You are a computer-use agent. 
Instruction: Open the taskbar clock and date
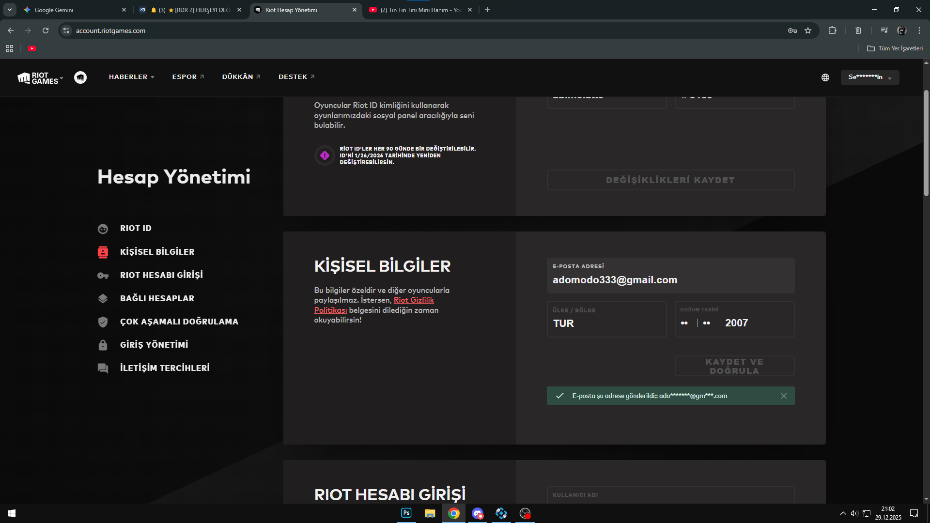[888, 513]
